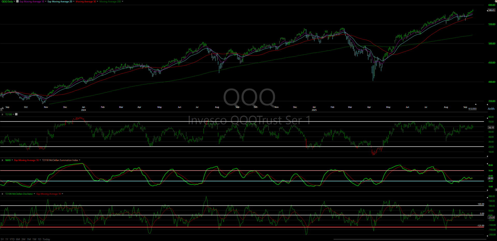Click the 0.00 zero line label
Screen dimensions: 497x241
point(482,214)
